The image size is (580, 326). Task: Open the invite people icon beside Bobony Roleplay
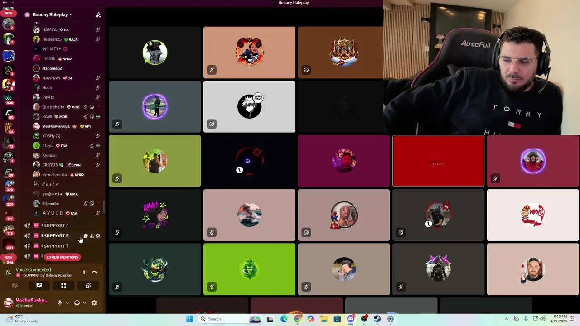(x=98, y=15)
